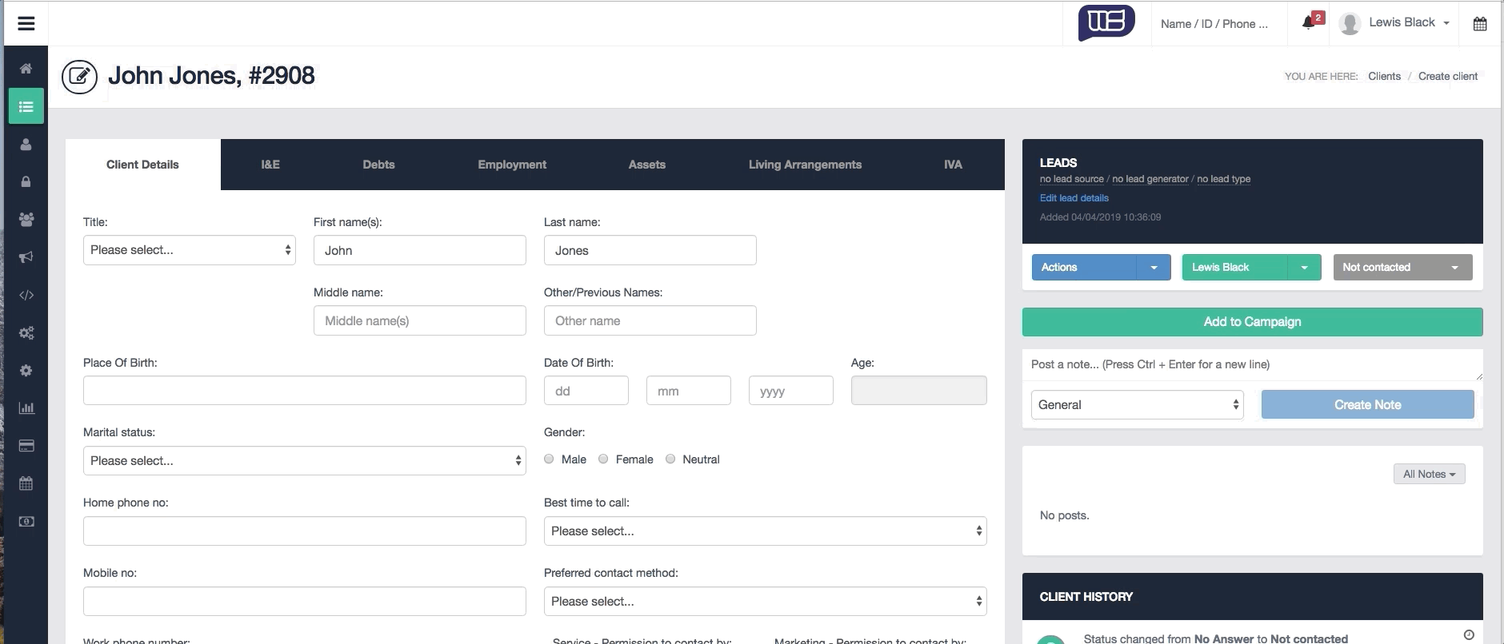The height and width of the screenshot is (644, 1504).
Task: Open the home icon in sidebar
Action: coord(26,69)
